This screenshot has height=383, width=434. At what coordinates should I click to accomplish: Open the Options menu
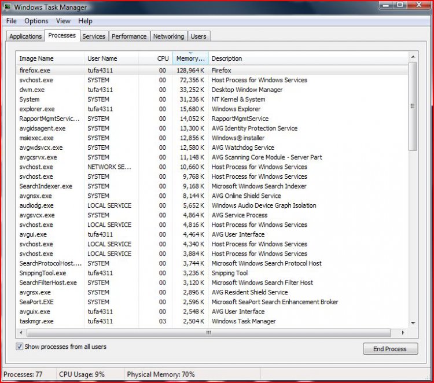(36, 21)
